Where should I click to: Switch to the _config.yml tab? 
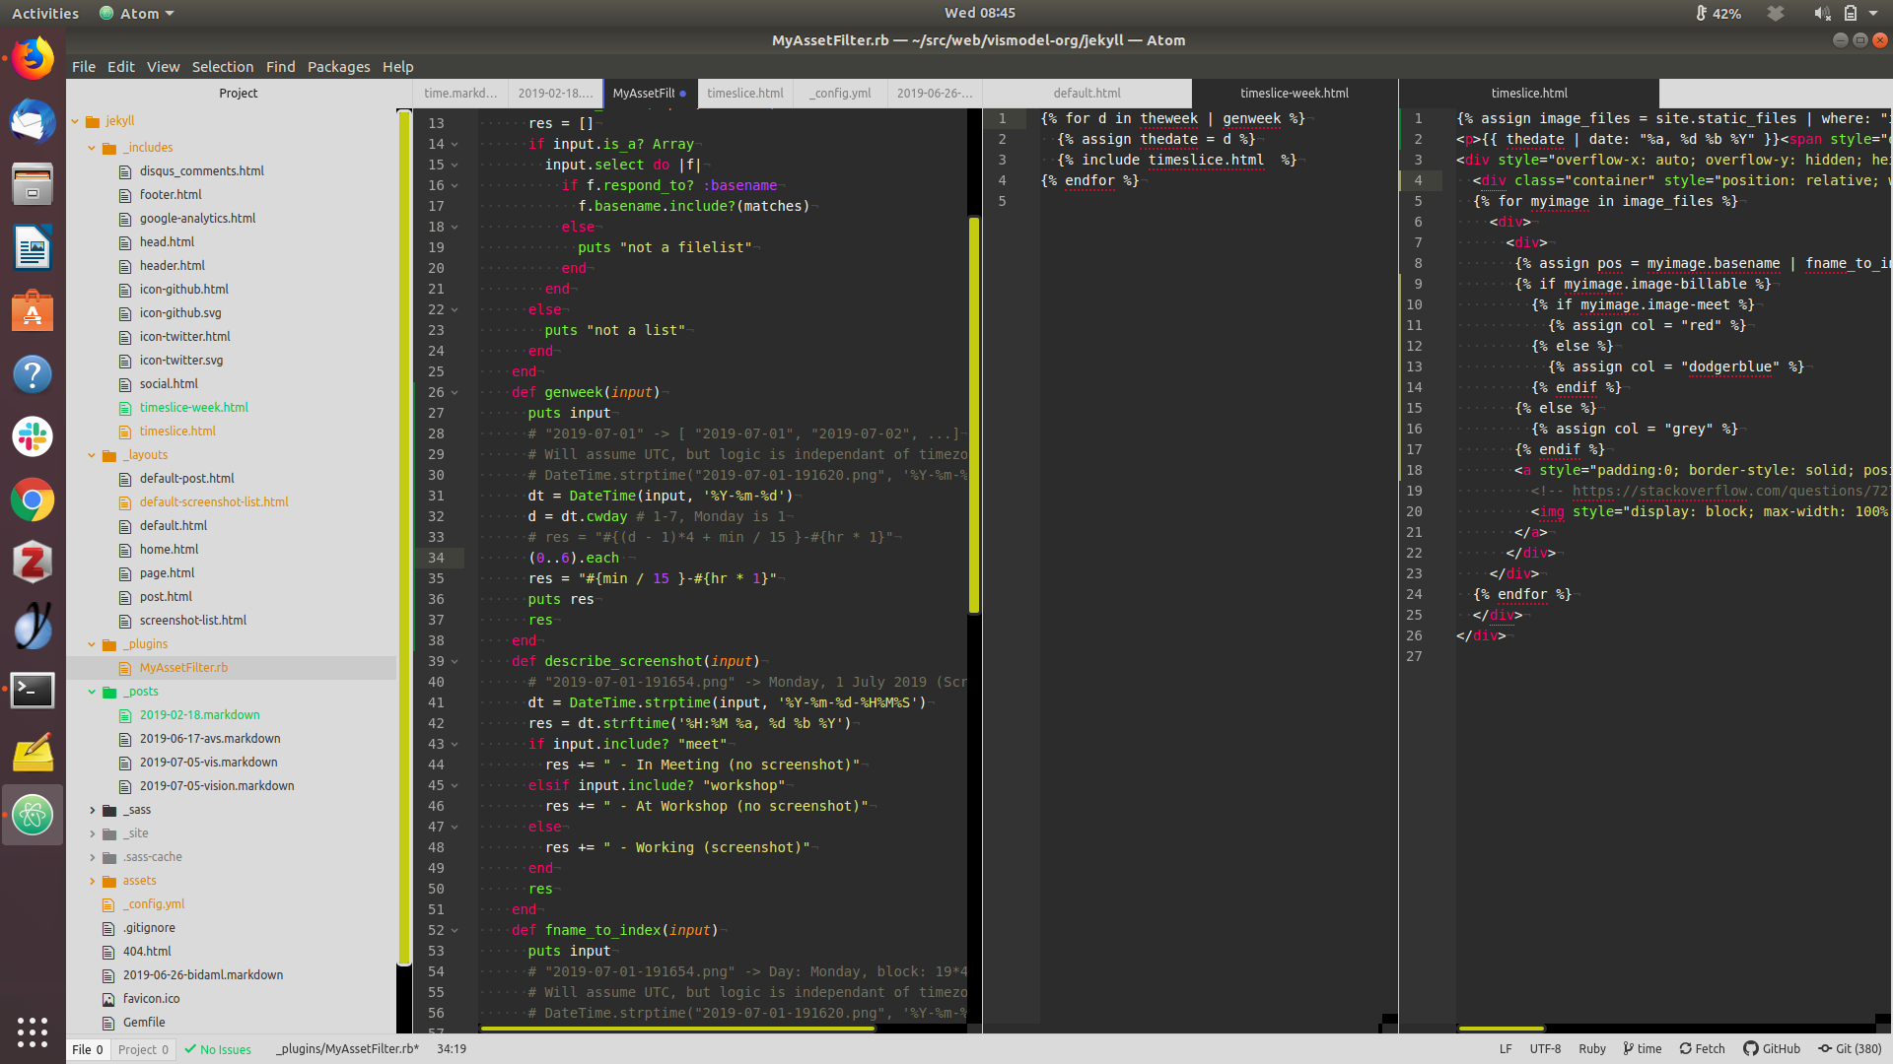[840, 93]
